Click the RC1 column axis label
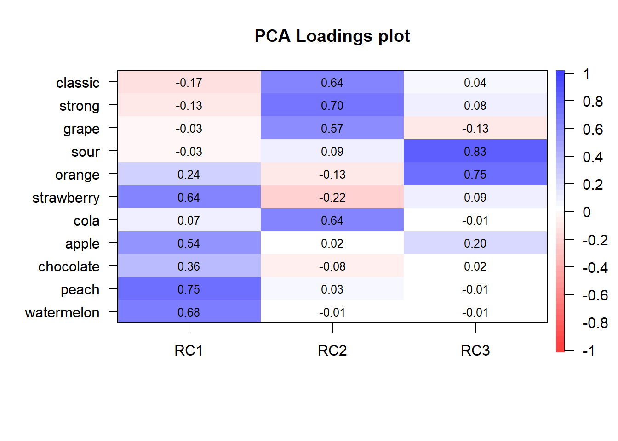The image size is (618, 441). 189,351
